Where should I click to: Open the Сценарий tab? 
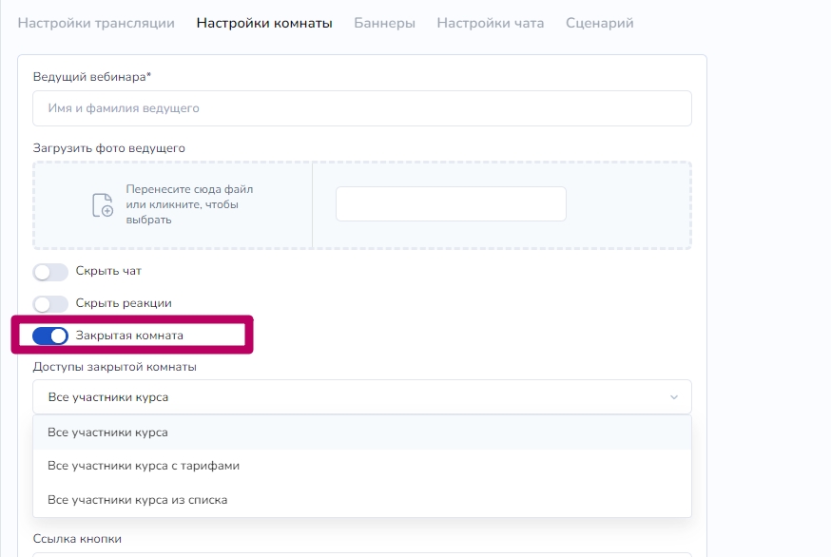pyautogui.click(x=599, y=23)
